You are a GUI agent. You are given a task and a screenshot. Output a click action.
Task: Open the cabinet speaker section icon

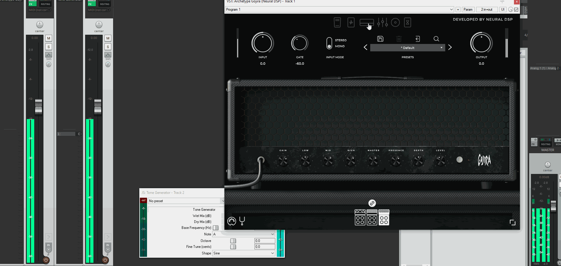pyautogui.click(x=395, y=23)
